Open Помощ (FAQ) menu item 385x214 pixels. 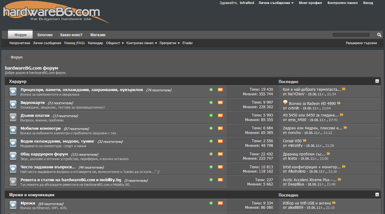coord(74,43)
